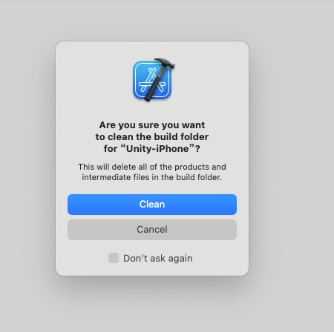Click the "to clean the build folder" heading line
Viewport: 334px width, 332px height.
pyautogui.click(x=152, y=137)
